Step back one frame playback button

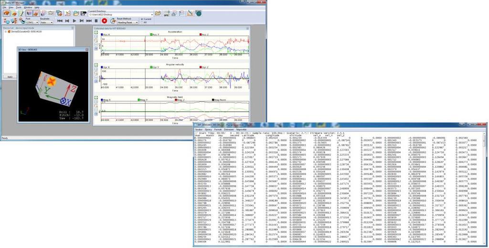pyautogui.click(x=67, y=21)
